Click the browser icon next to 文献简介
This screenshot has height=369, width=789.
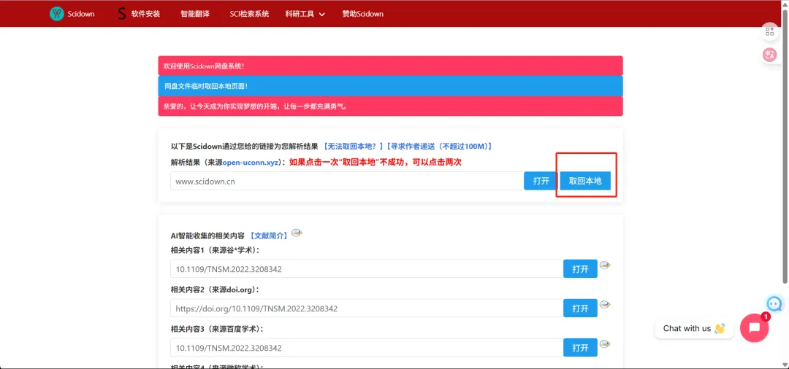tap(297, 233)
